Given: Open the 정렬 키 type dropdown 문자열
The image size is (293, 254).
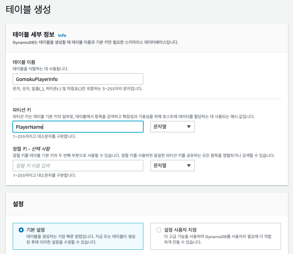Looking at the screenshot, I should tap(173, 166).
